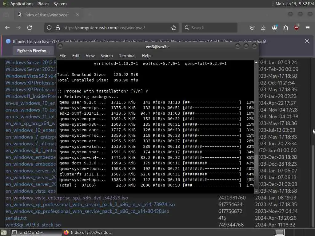Viewport: 315px width, 236px height.
Task: Click the 'qemu-system-x86-...' terminal row
Action: tap(156, 124)
